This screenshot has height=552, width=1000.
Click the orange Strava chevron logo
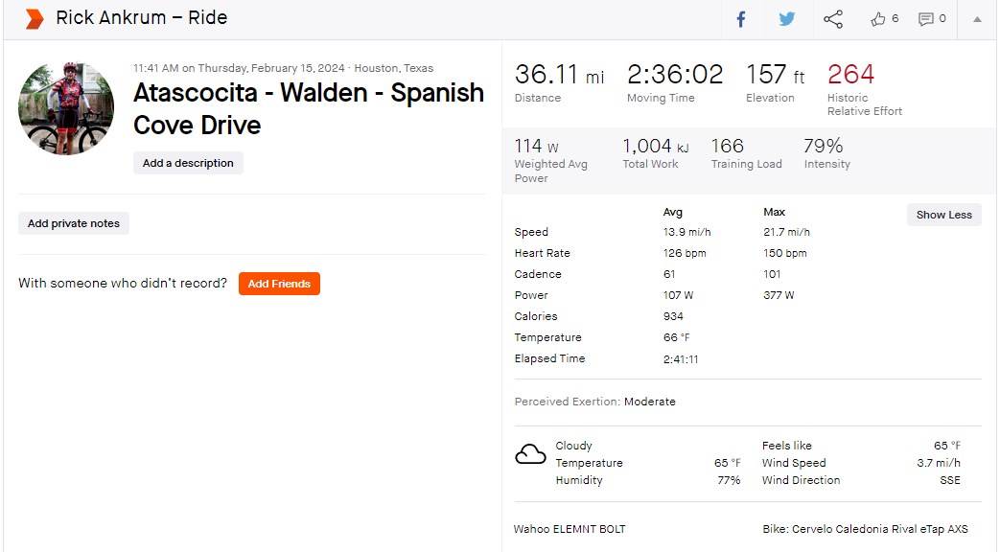click(34, 19)
